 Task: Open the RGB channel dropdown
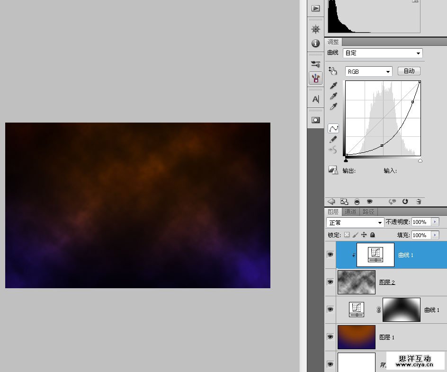click(368, 71)
